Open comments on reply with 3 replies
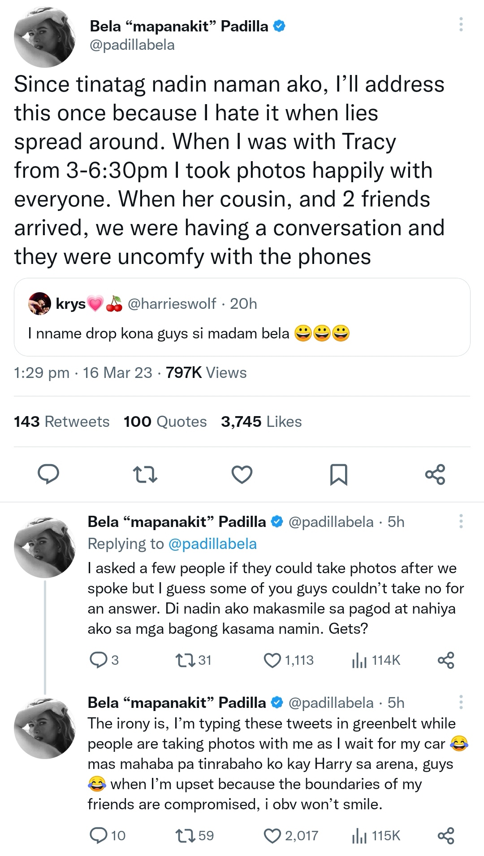The width and height of the screenshot is (484, 856). [x=98, y=660]
